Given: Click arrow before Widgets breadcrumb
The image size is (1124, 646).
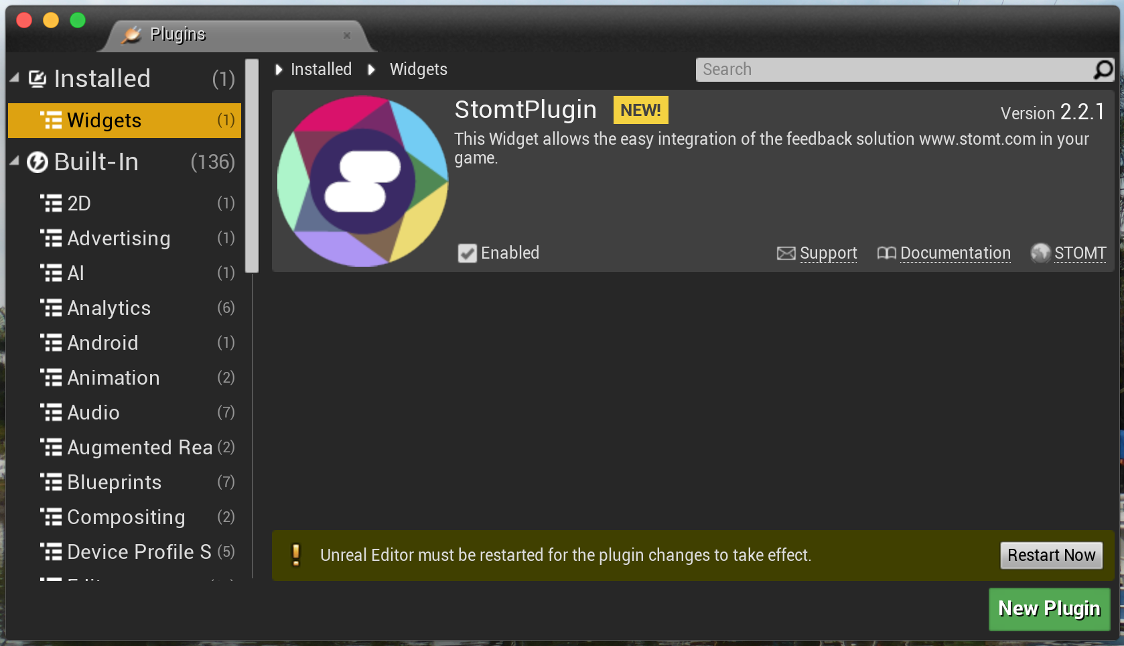Looking at the screenshot, I should click(x=371, y=70).
